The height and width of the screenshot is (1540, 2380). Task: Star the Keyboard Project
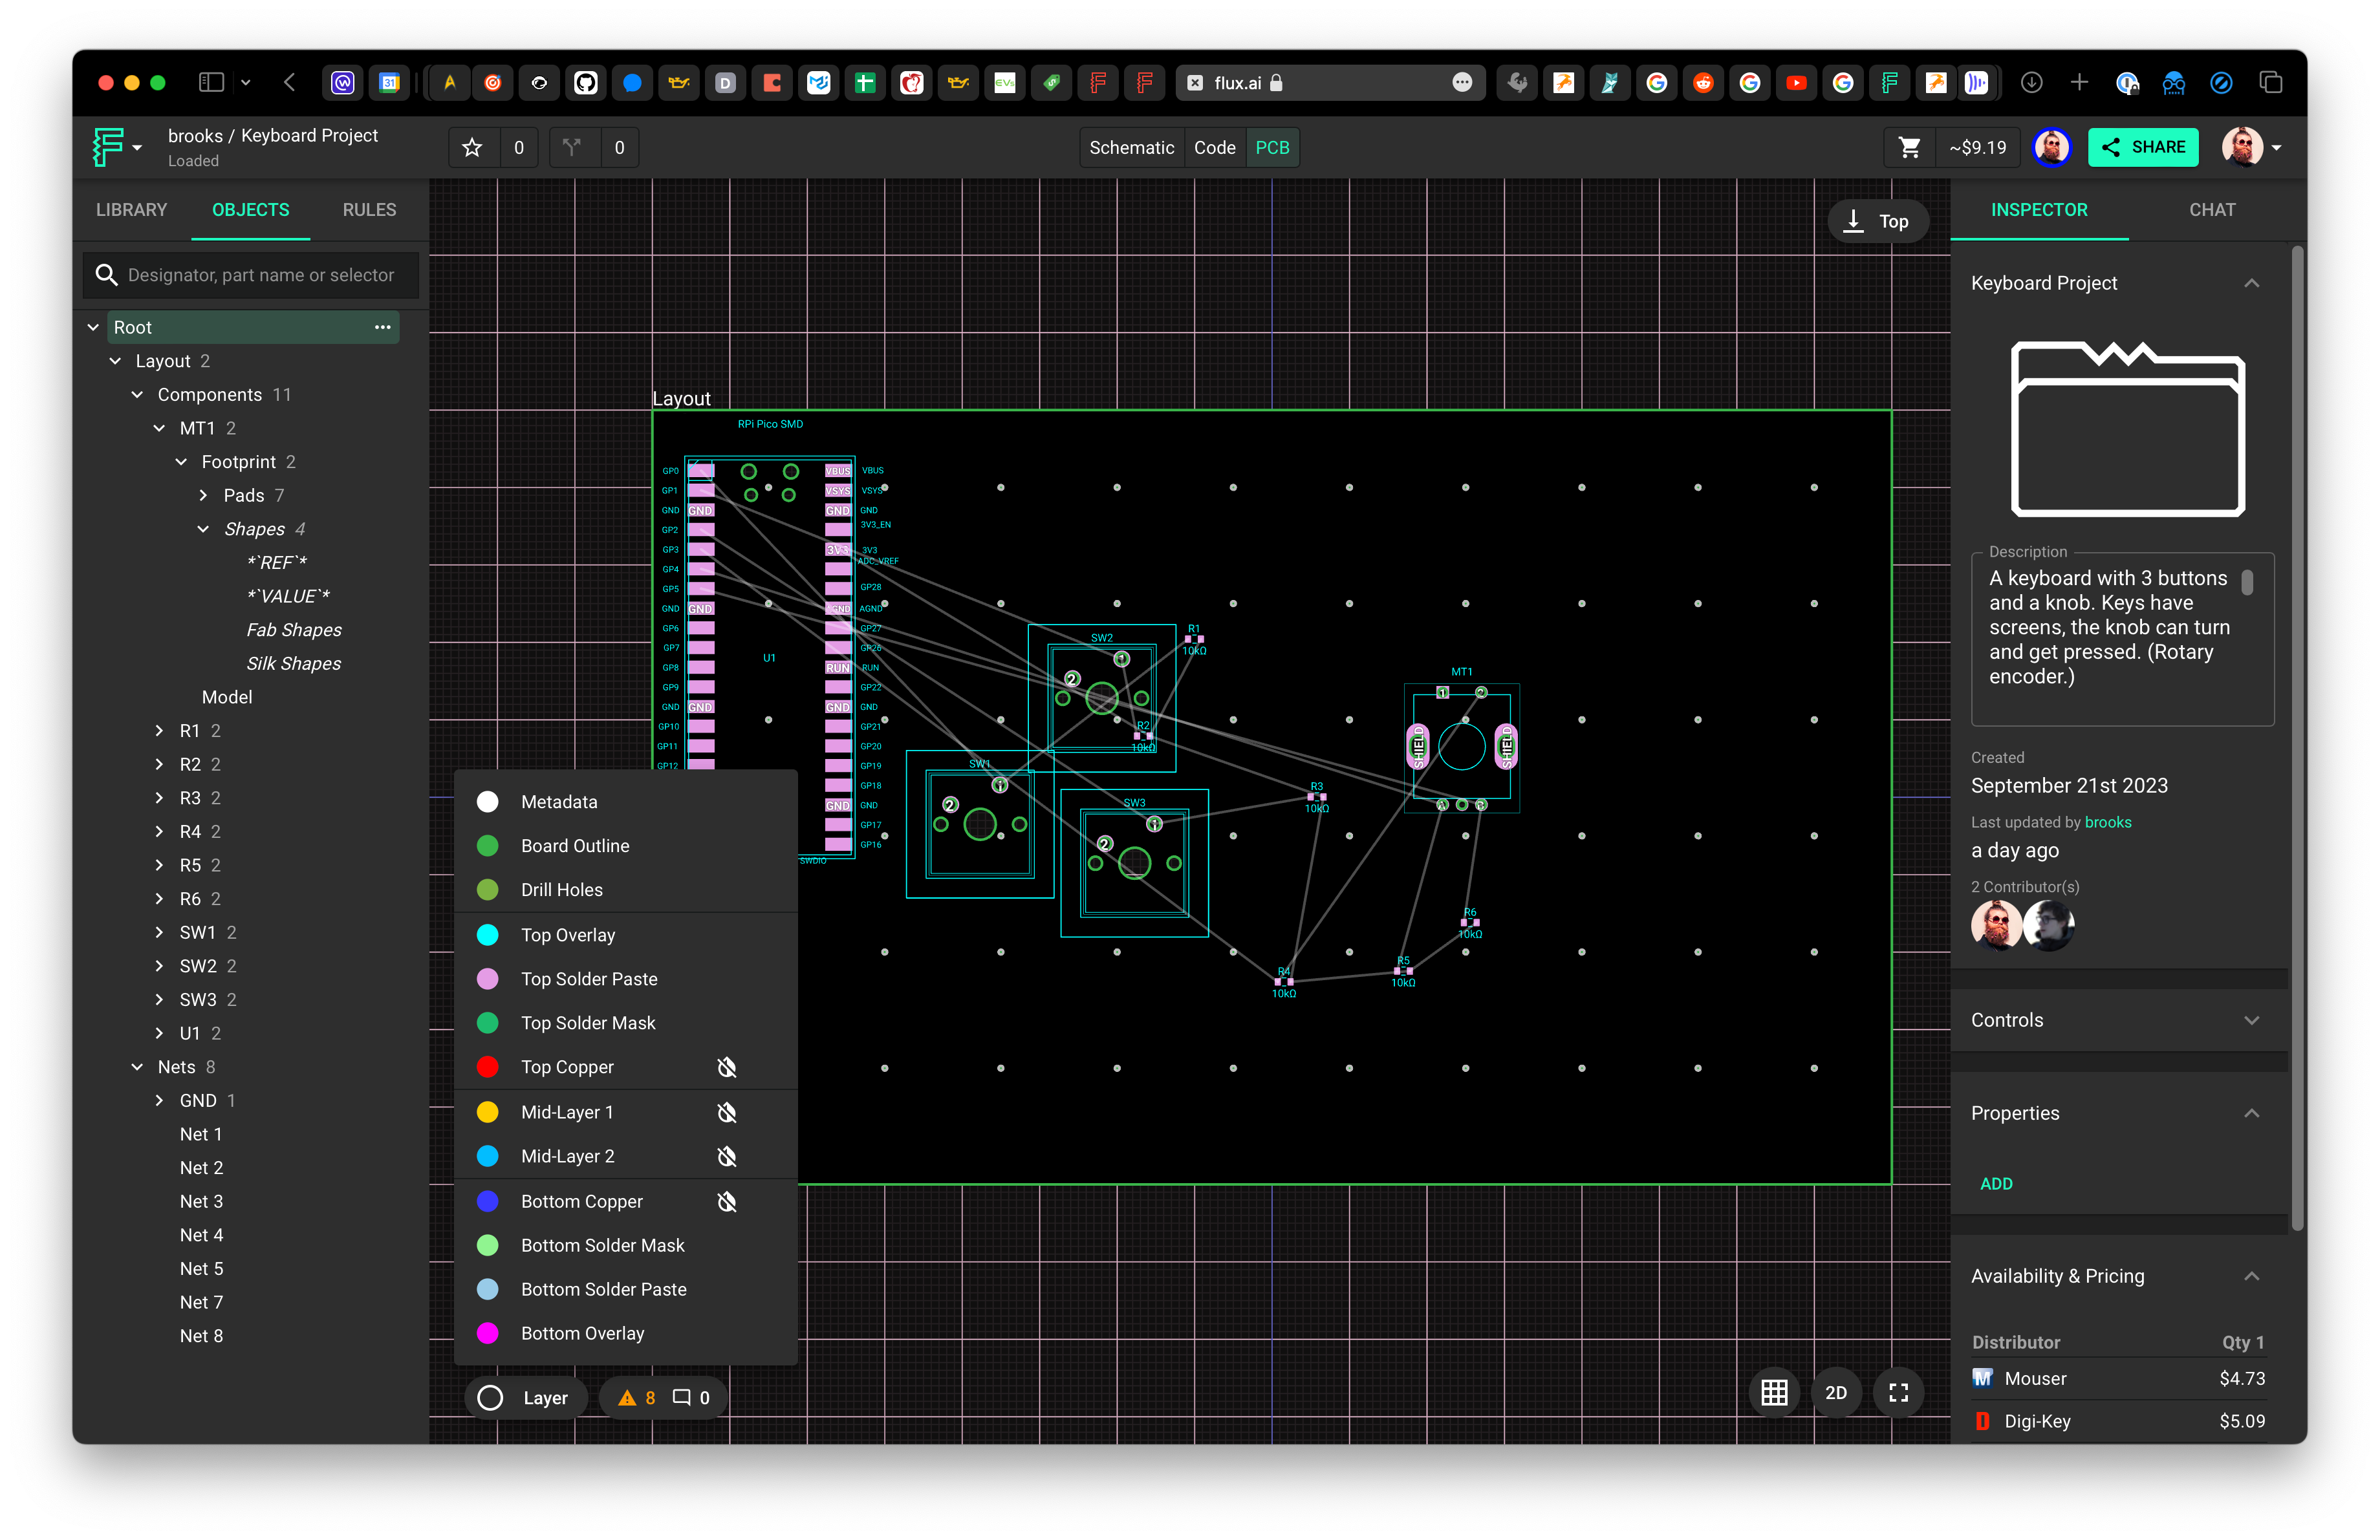[472, 148]
